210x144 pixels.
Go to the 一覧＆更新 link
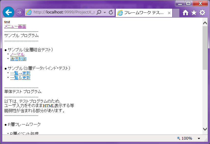pyautogui.click(x=20, y=78)
